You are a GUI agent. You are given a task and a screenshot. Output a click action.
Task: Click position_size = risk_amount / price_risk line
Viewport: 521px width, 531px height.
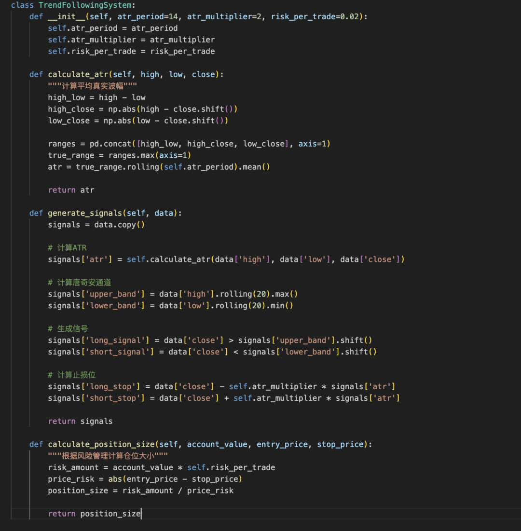(140, 490)
